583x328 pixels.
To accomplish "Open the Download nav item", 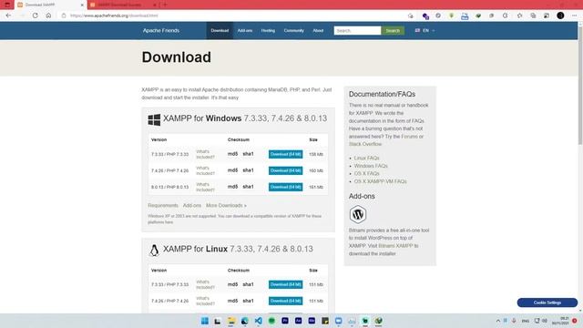I will point(220,30).
